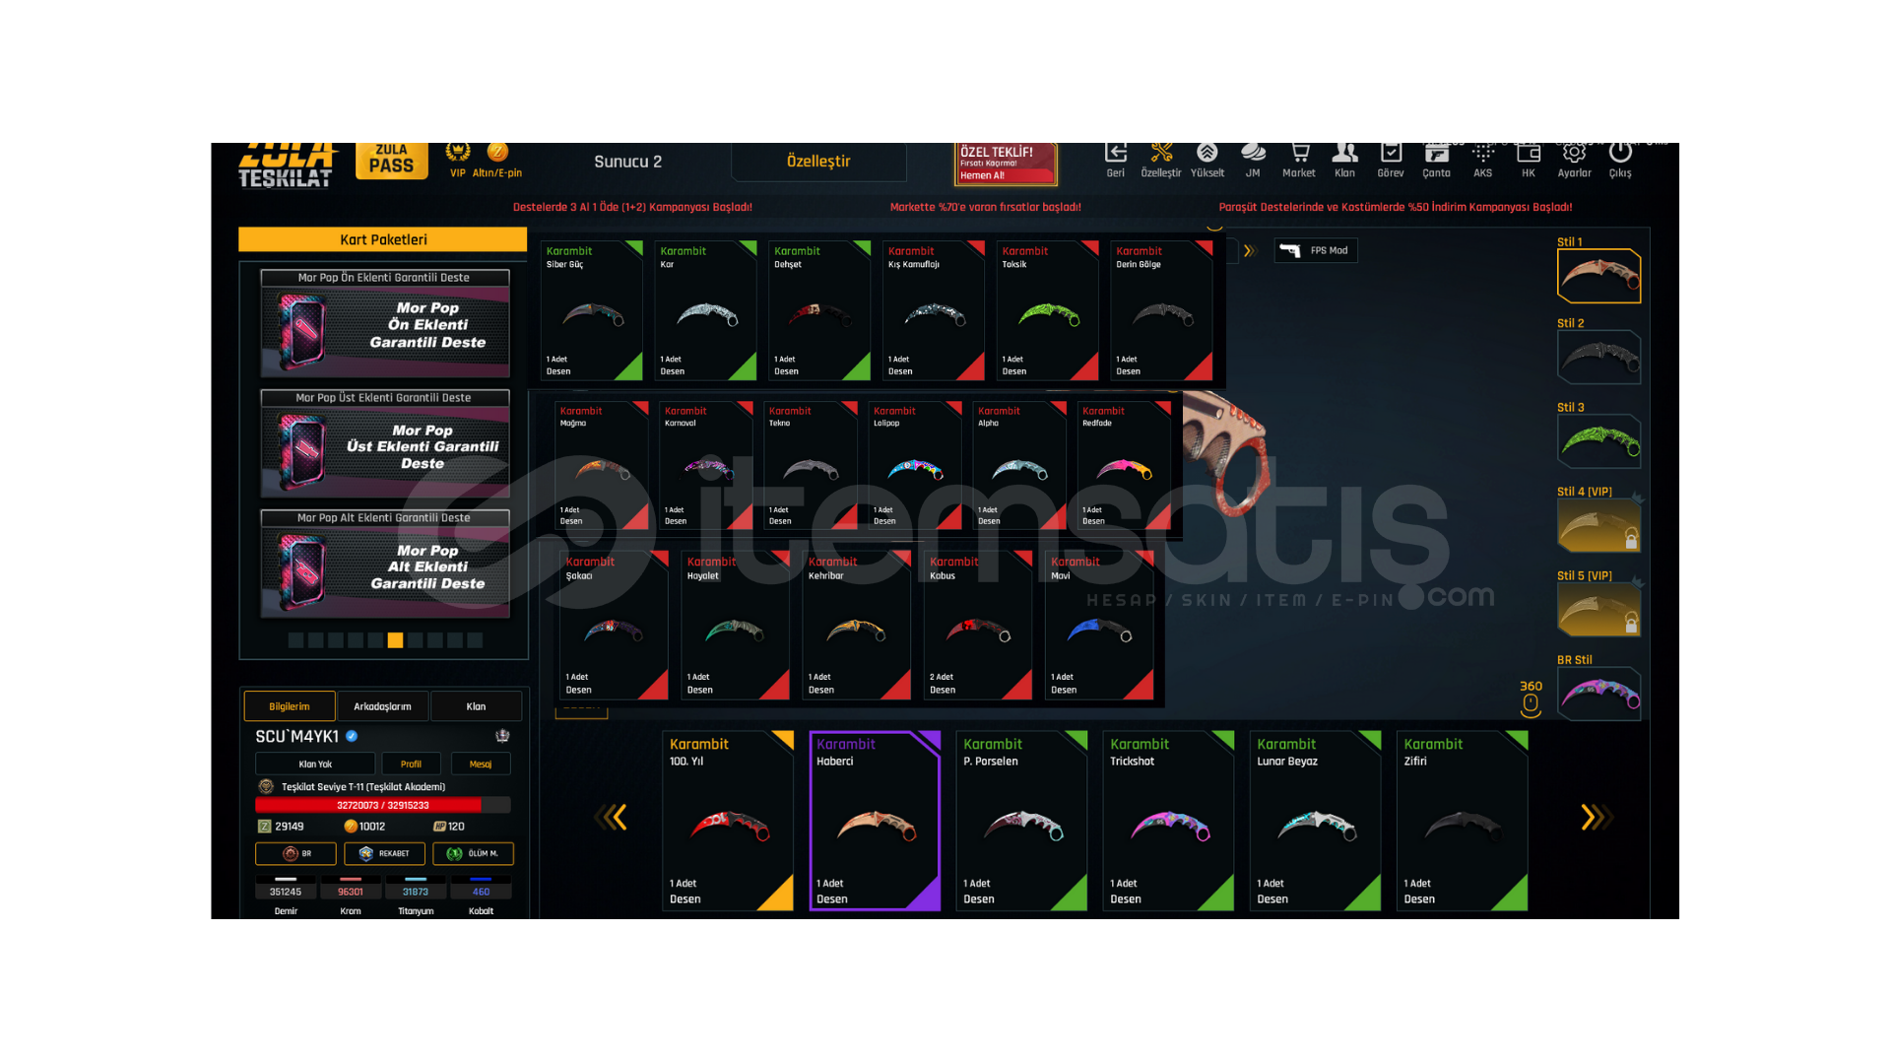1891x1064 pixels.
Task: Select the Karambit Haberci skin card
Action: point(875,821)
